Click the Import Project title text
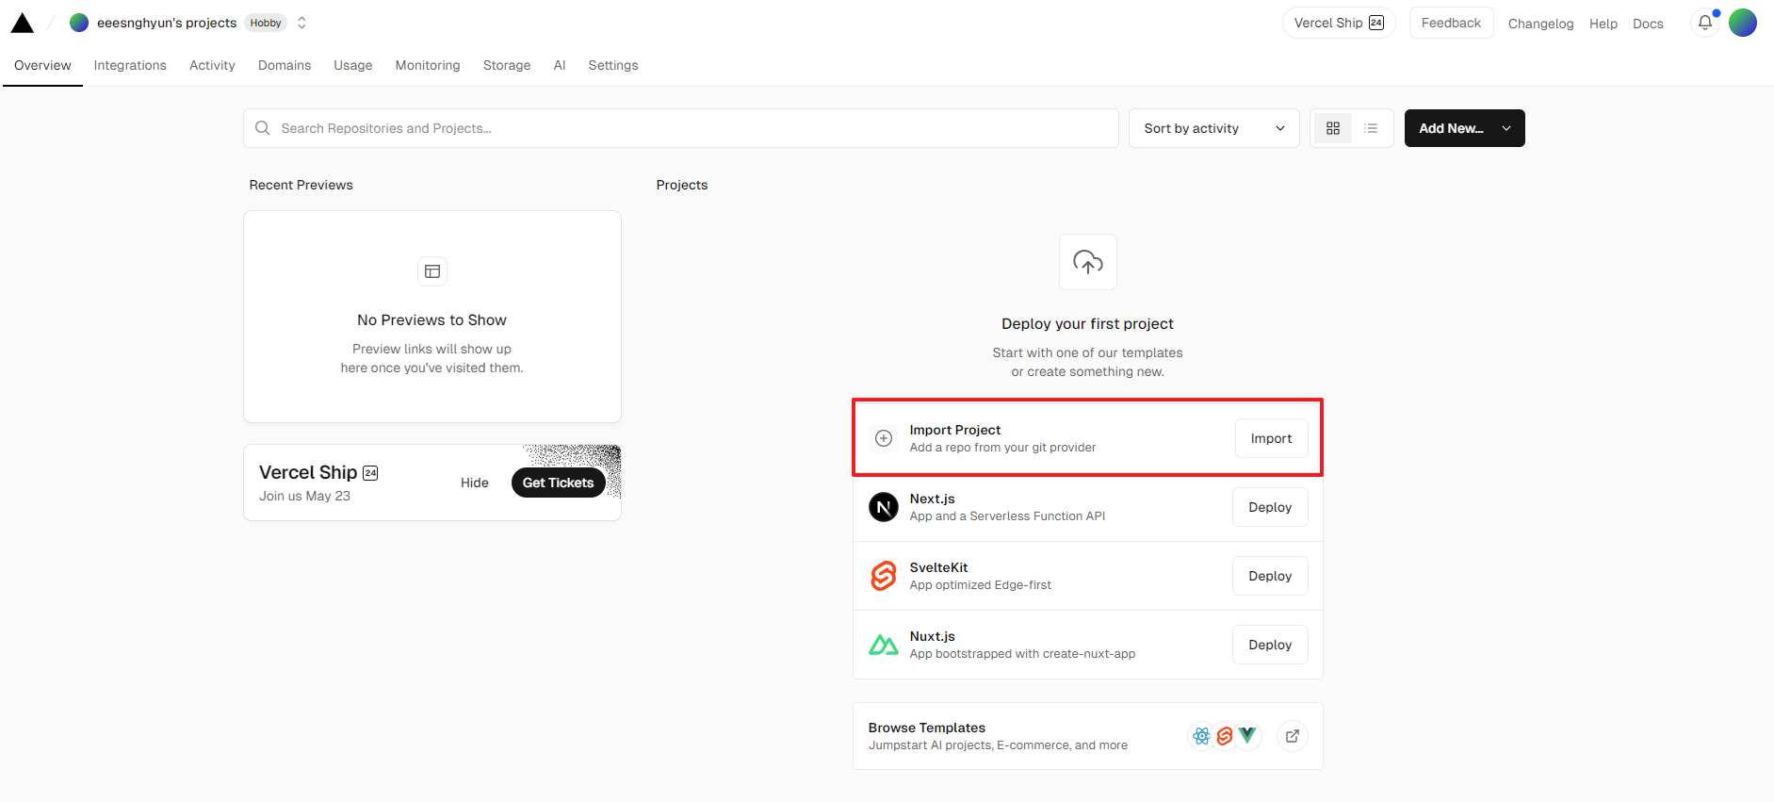The height and width of the screenshot is (802, 1774). (x=955, y=430)
